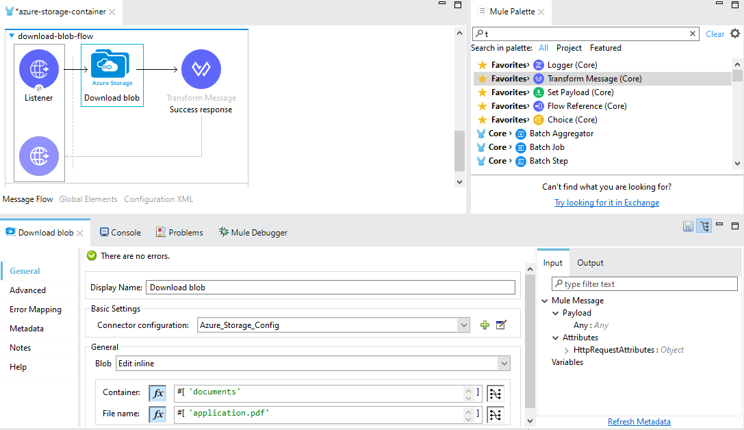This screenshot has width=744, height=430.
Task: Click the Refresh Metadata link
Action: tap(639, 422)
